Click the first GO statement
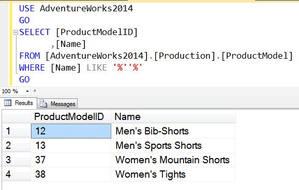The height and width of the screenshot is (190, 299). click(x=24, y=20)
